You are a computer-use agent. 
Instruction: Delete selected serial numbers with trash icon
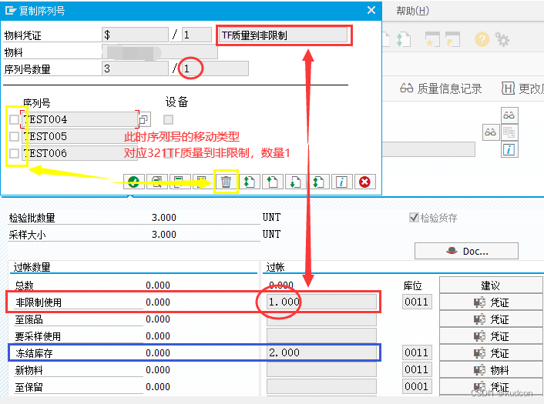tap(226, 182)
